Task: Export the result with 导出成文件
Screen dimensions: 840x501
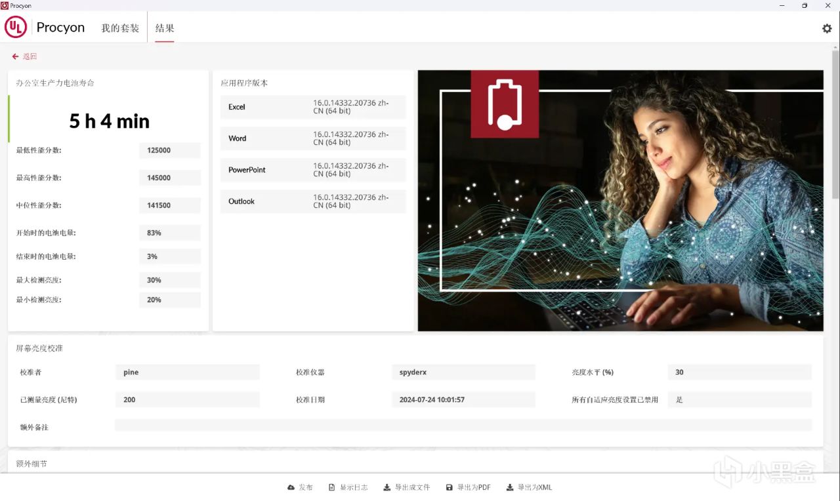Action: coord(407,487)
